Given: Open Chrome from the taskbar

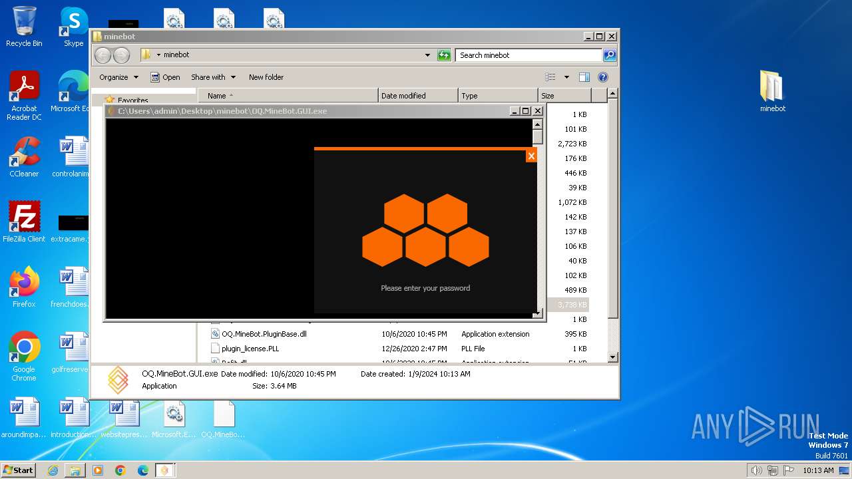Looking at the screenshot, I should point(120,470).
